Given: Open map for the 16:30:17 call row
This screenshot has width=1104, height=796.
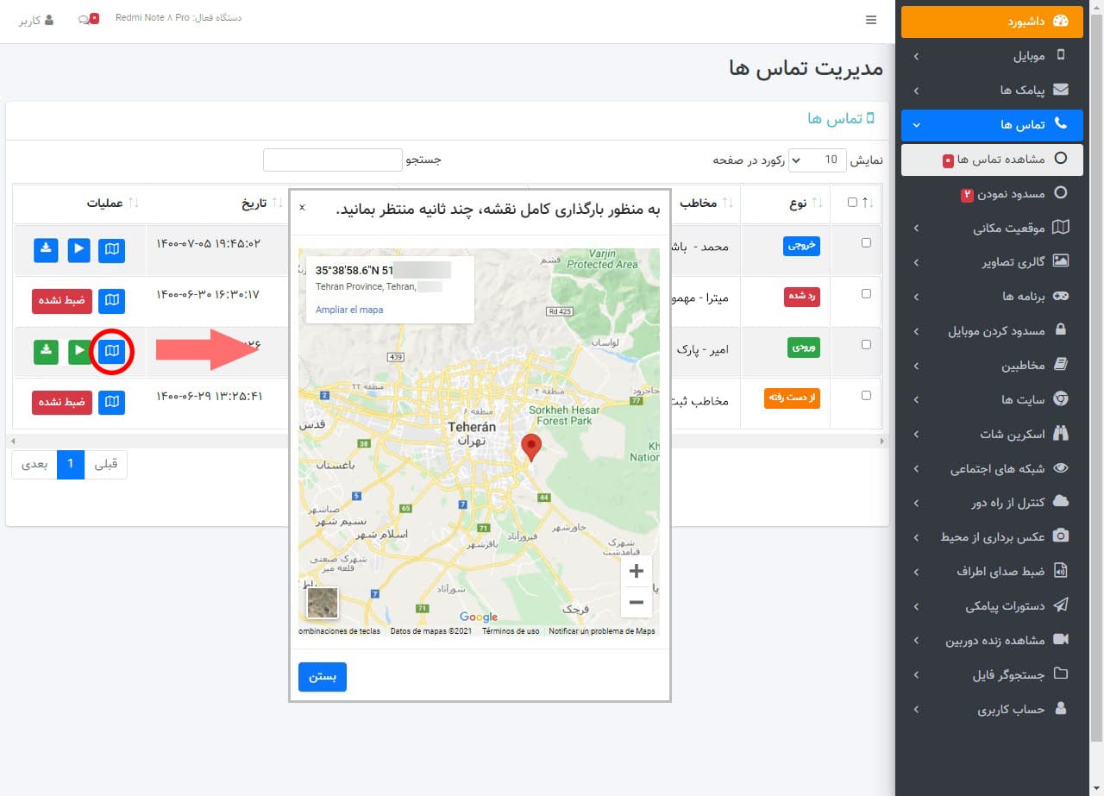Looking at the screenshot, I should coord(111,301).
